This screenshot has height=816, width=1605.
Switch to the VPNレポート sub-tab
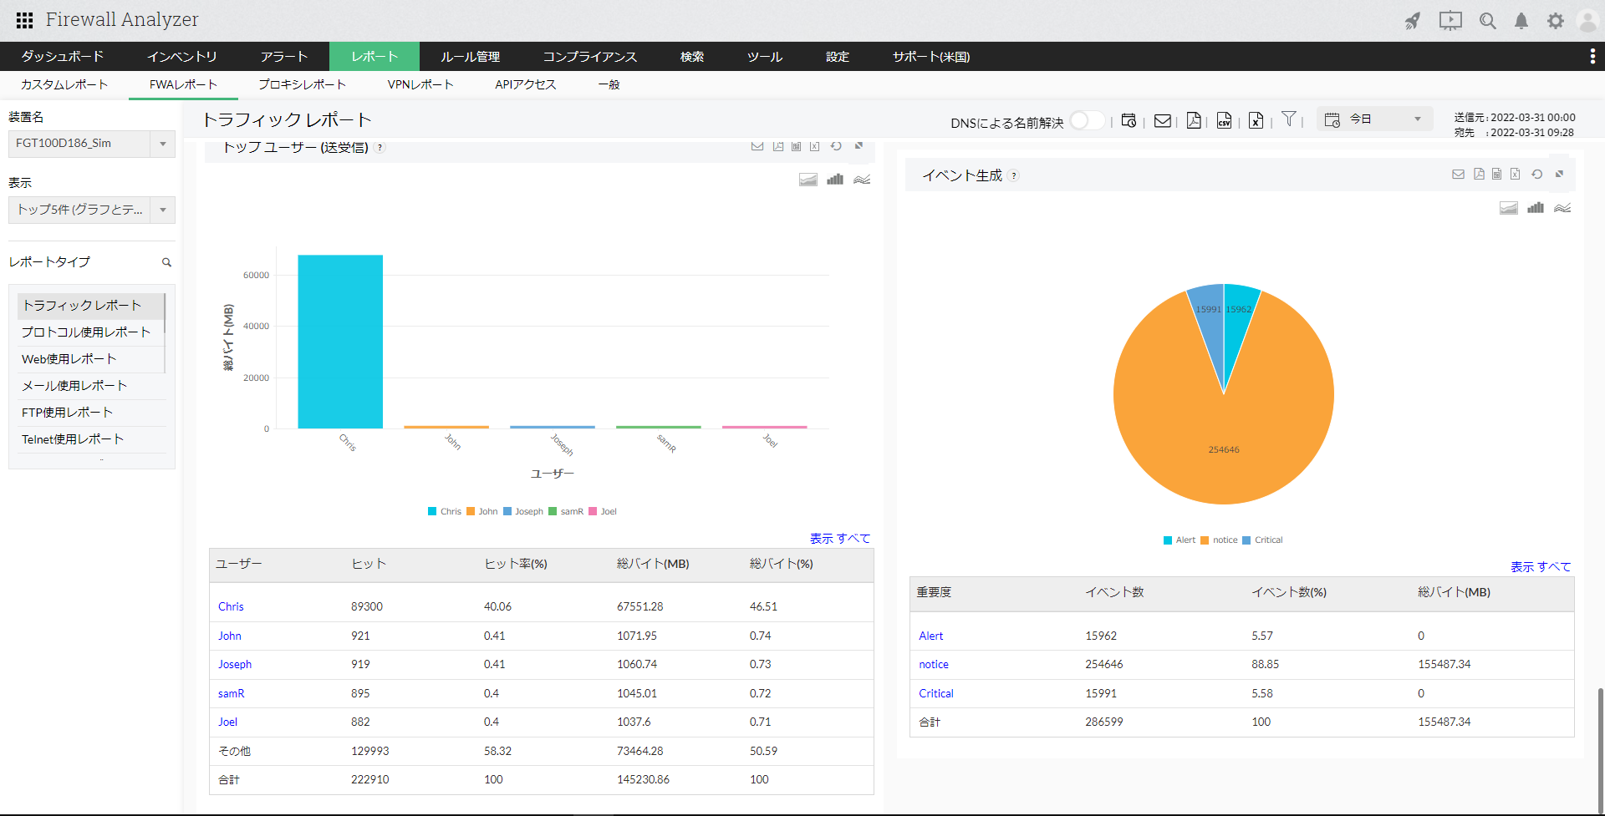pos(420,84)
